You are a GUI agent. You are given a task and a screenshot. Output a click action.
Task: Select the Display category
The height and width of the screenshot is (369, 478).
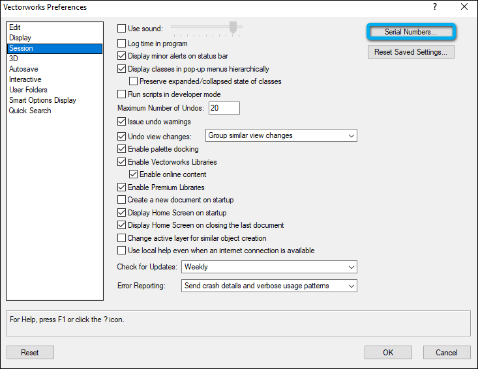[55, 38]
